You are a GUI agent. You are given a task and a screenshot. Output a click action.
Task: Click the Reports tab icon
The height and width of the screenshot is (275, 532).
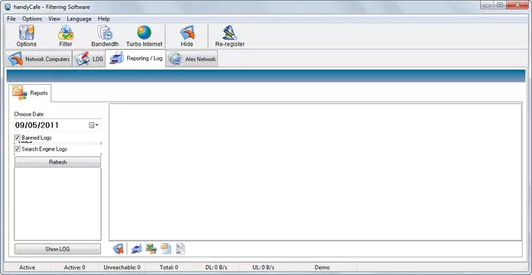pyautogui.click(x=19, y=92)
